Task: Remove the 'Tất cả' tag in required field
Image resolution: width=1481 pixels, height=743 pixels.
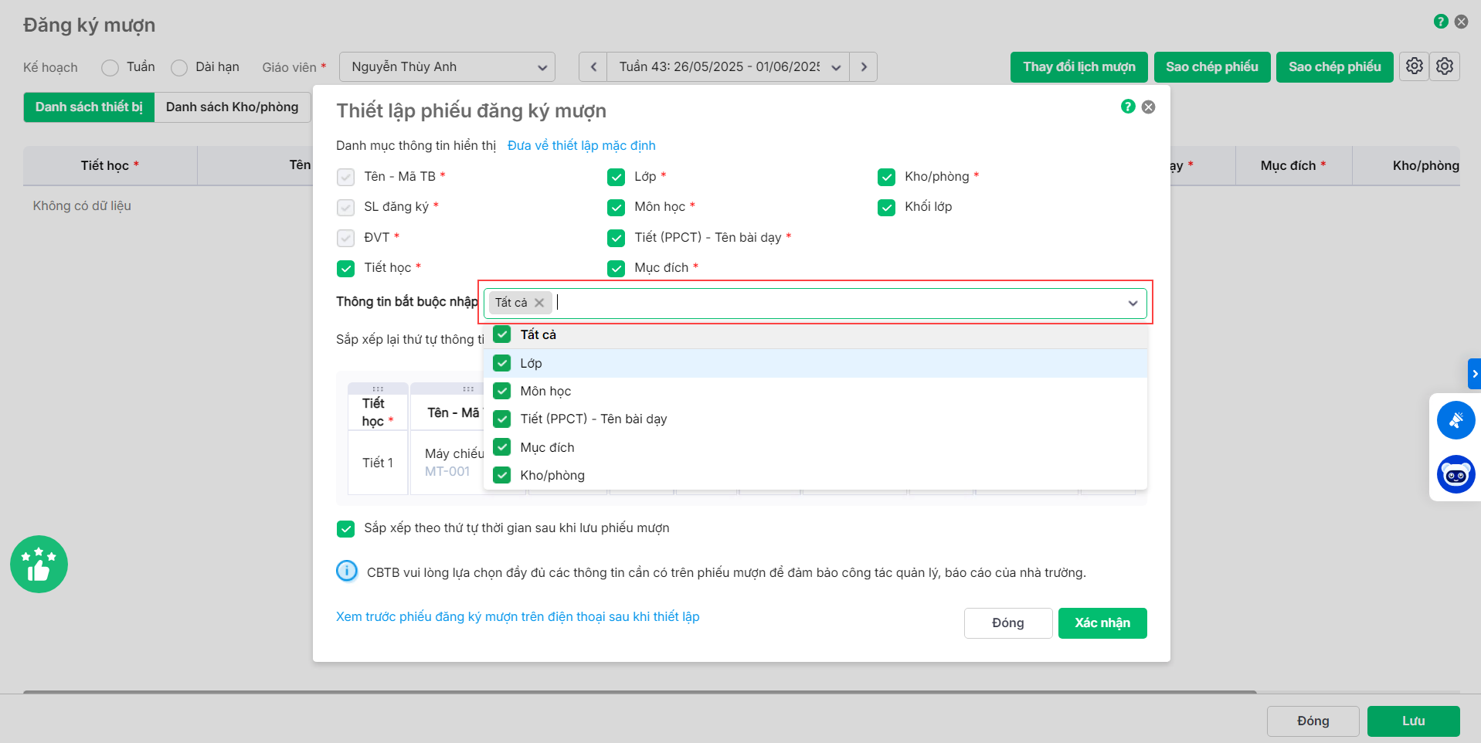Action: [539, 303]
